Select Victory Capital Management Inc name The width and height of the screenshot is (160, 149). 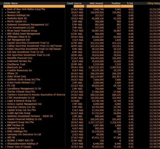(24, 104)
